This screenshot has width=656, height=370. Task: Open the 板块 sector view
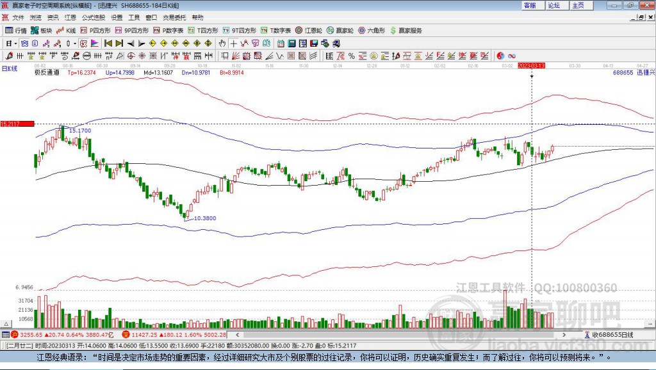(x=41, y=31)
